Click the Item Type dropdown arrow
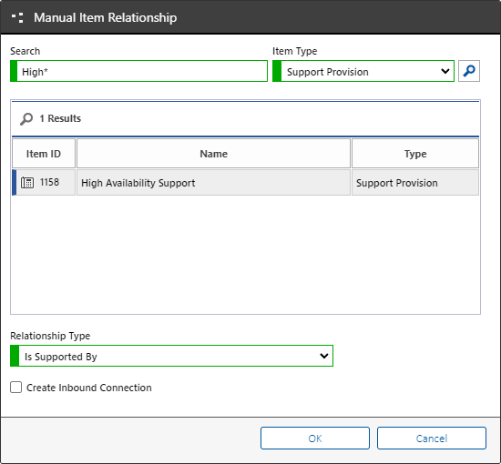The image size is (501, 464). 445,71
